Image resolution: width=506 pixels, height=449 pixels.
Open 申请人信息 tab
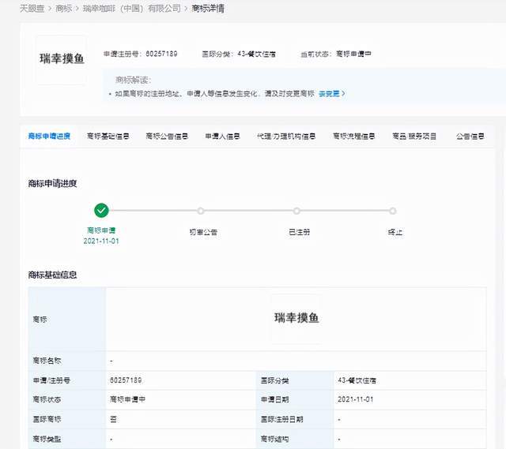[222, 137]
